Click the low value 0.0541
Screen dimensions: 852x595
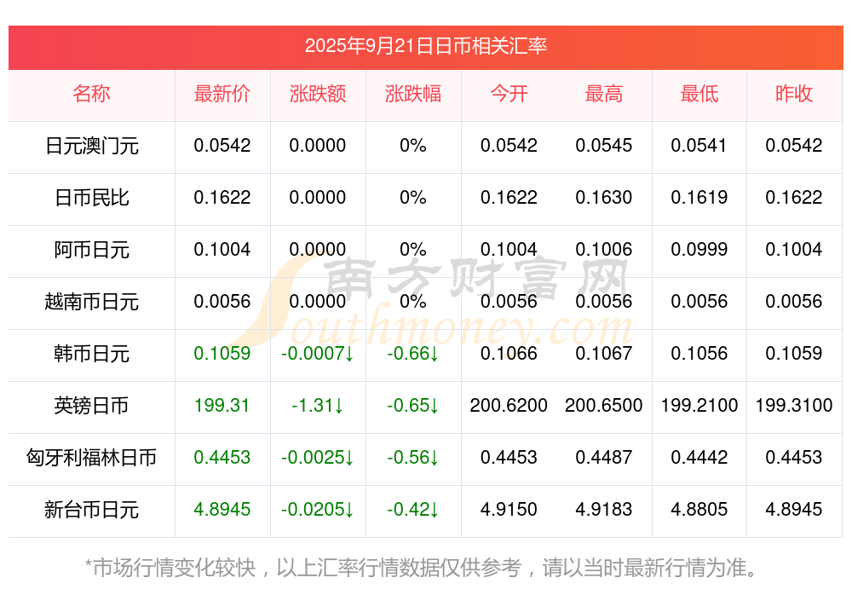tap(699, 145)
